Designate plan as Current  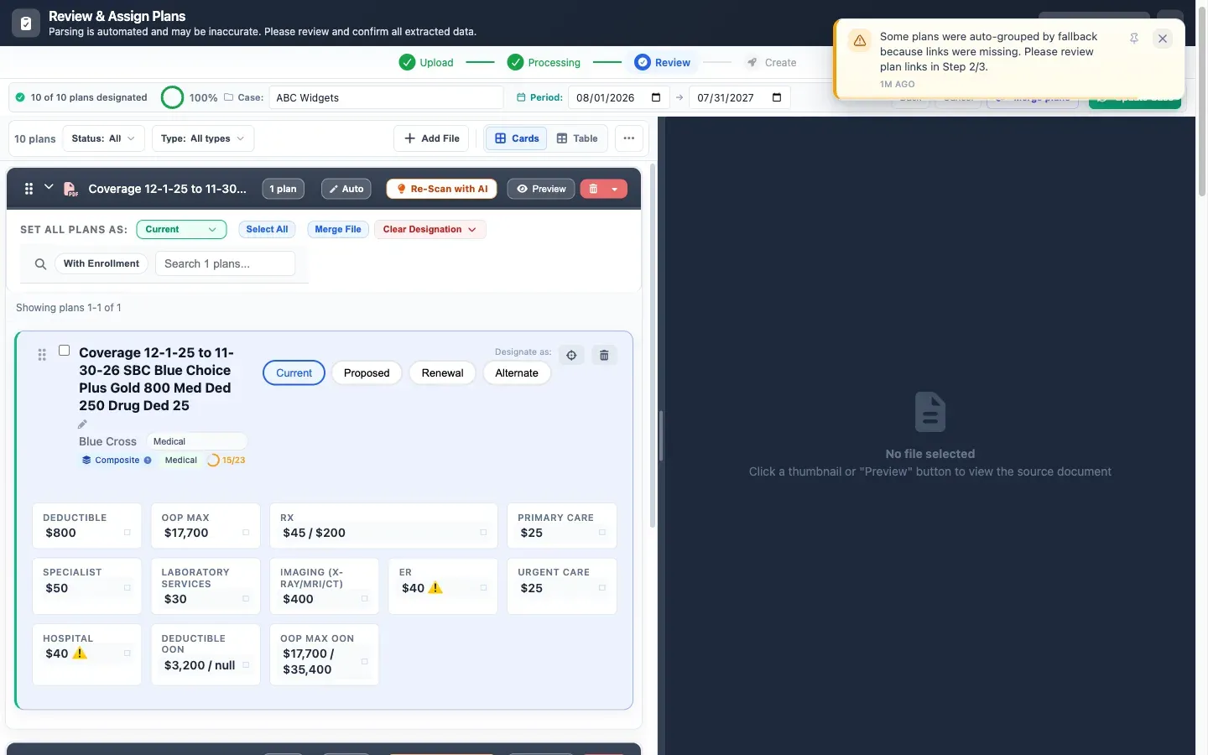pyautogui.click(x=294, y=372)
